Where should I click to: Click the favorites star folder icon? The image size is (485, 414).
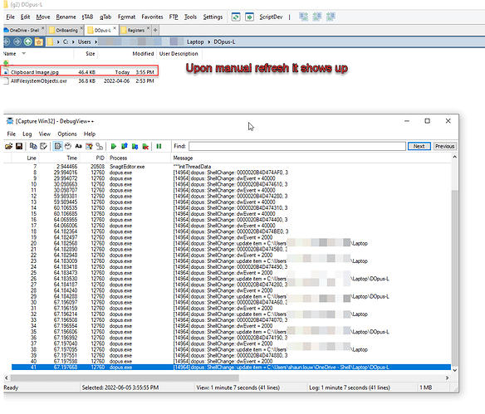(39, 41)
